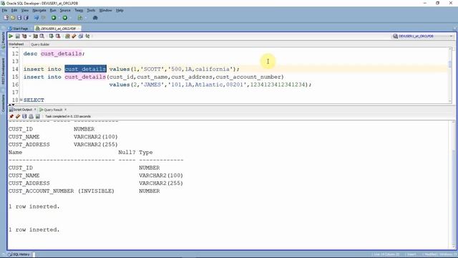Screen dimensions: 458x258
Task: Open the Tools menu
Action: [x=91, y=10]
